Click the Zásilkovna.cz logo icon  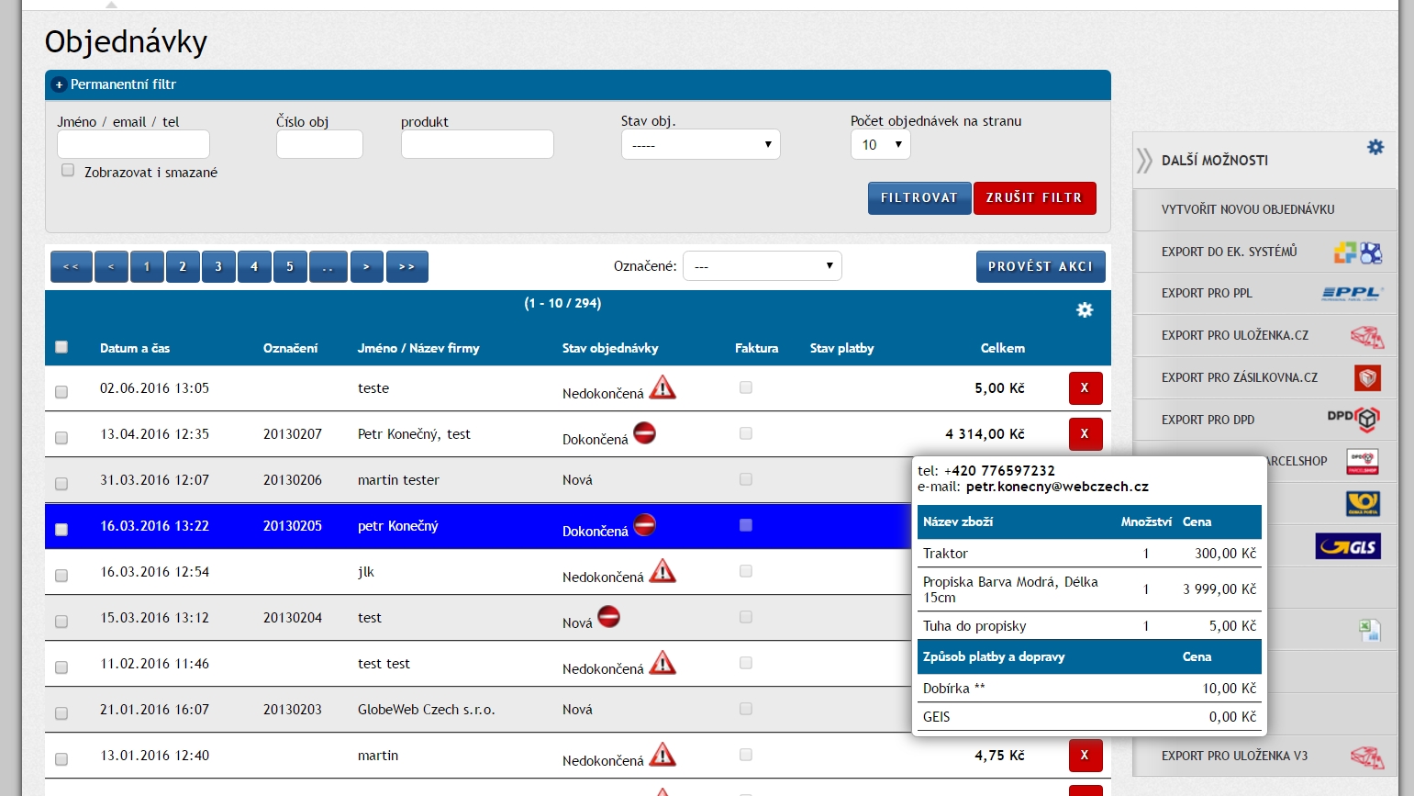point(1367,377)
